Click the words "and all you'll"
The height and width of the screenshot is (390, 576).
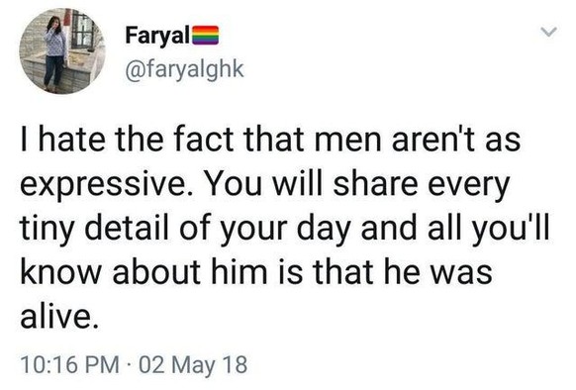455,230
